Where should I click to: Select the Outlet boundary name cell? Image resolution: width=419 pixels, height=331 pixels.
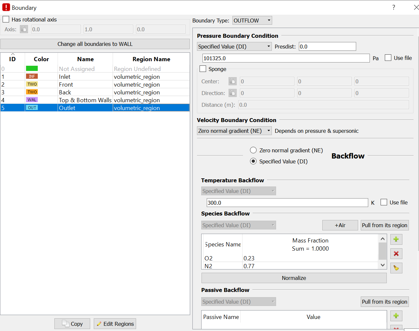(85, 108)
